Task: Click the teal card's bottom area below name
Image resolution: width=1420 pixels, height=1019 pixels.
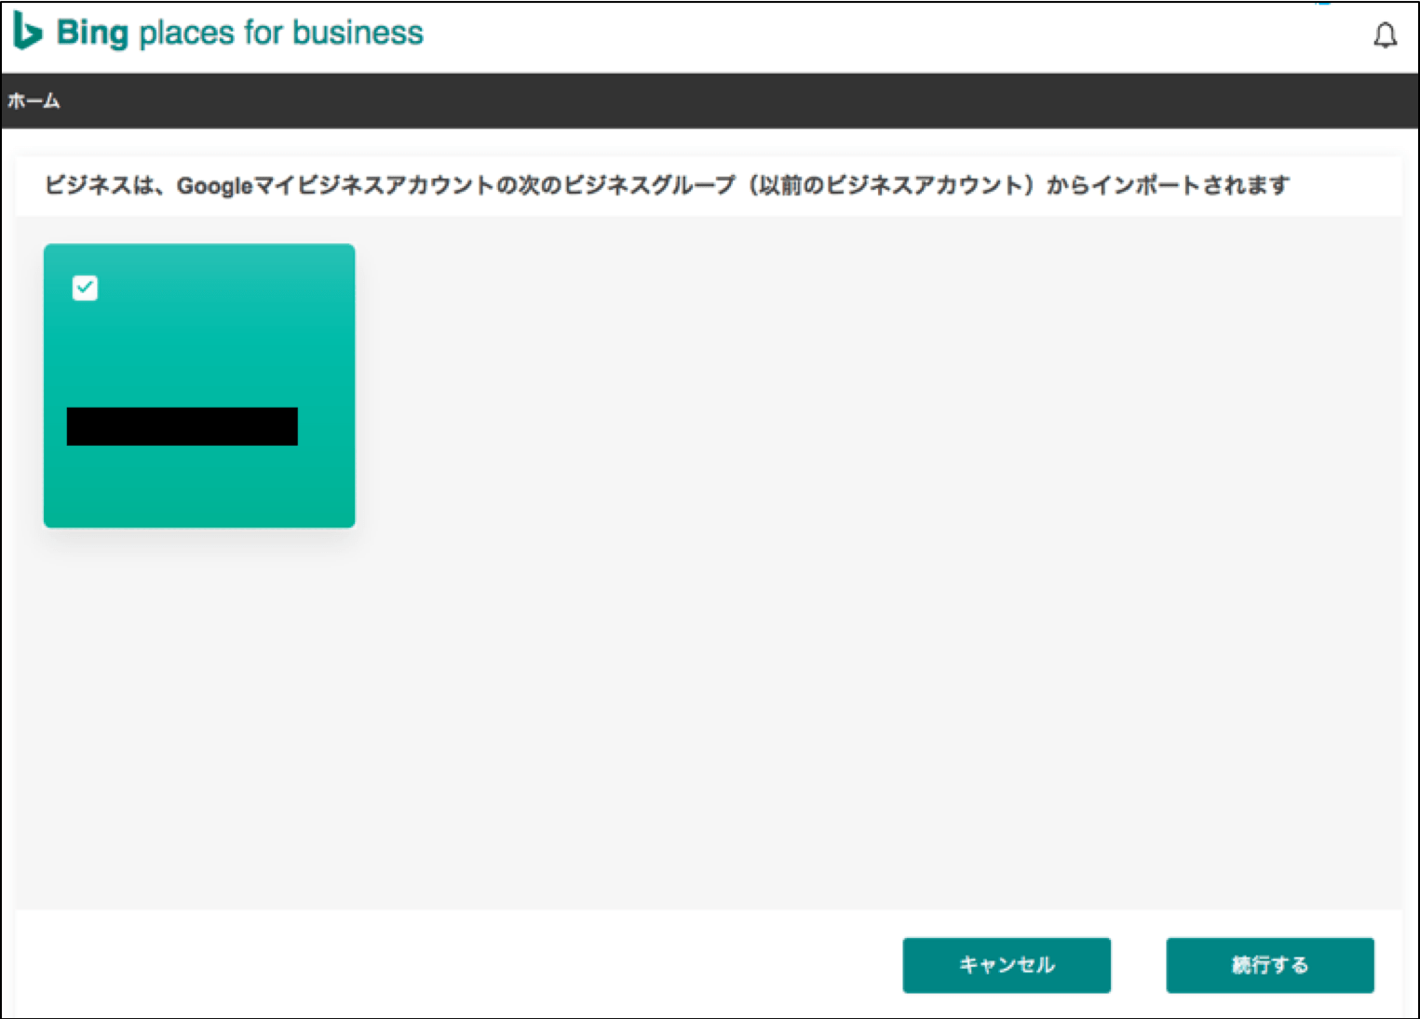Action: 198,489
